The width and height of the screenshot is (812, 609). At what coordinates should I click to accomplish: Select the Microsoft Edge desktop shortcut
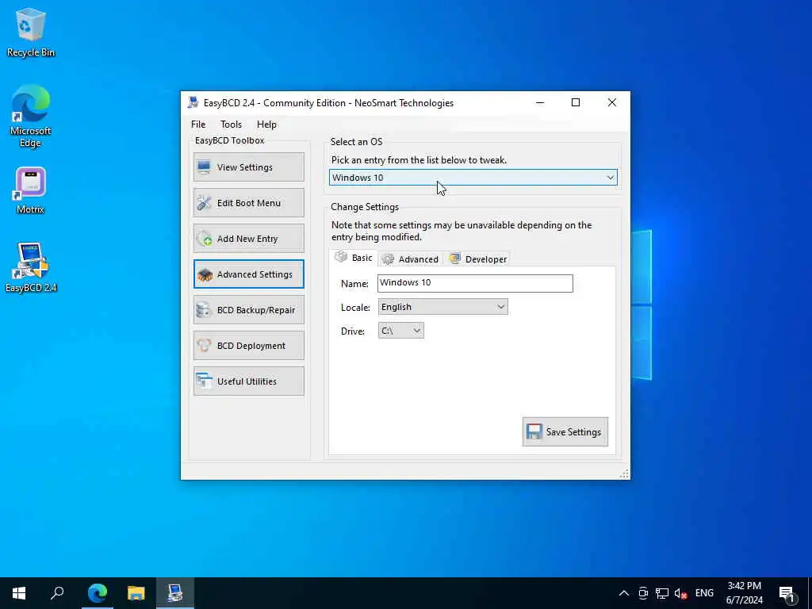[x=31, y=117]
